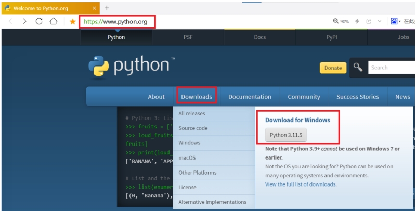416x211 pixels.
Task: Open the Downloads navigation menu
Action: tap(197, 97)
